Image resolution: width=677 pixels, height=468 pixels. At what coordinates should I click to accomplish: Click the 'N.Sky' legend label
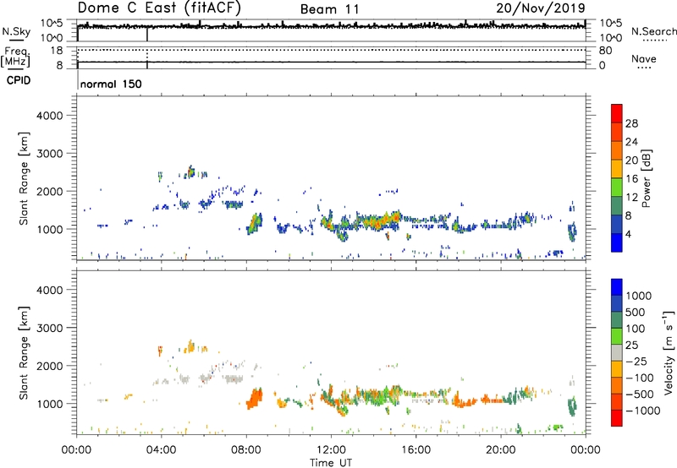pyautogui.click(x=16, y=31)
